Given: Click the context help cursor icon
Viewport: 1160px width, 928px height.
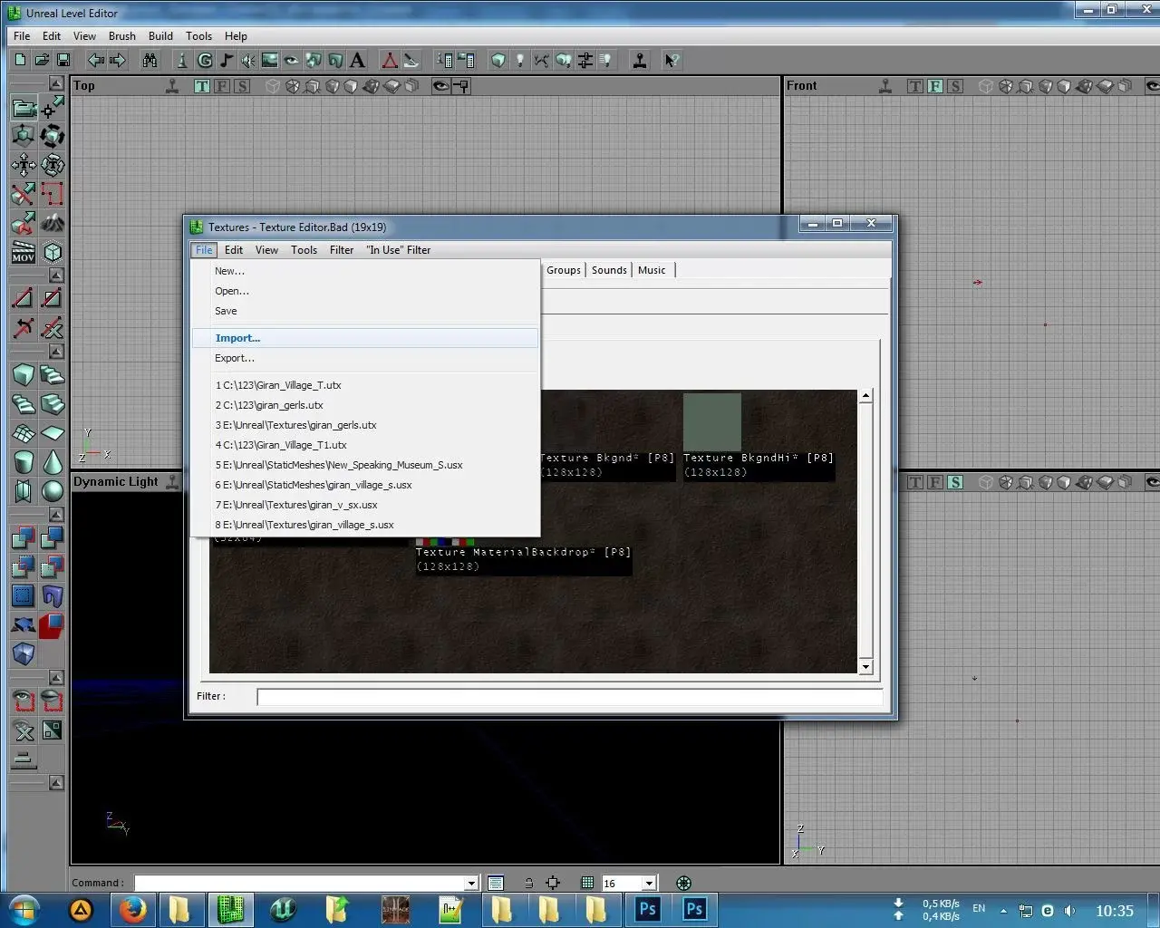Looking at the screenshot, I should pos(672,60).
